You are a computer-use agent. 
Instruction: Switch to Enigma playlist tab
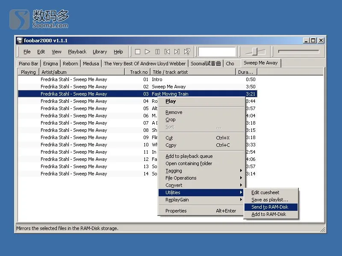(x=50, y=64)
